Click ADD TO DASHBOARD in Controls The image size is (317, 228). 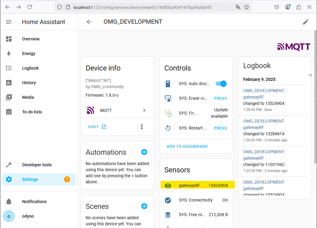coord(187,146)
